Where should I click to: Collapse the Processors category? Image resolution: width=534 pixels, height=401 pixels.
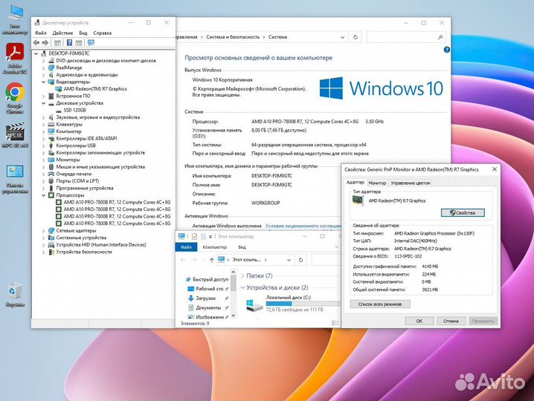(43, 195)
